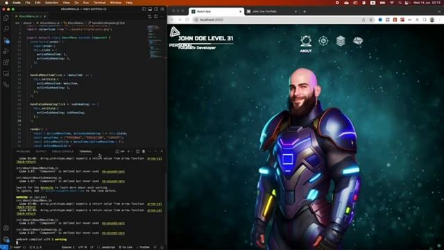This screenshot has height=250, width=444.
Task: Open the Extensions view
Action: click(6, 62)
